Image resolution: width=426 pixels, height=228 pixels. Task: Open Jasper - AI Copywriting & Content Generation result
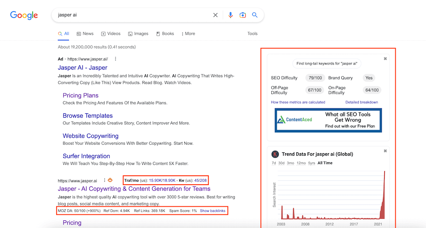pyautogui.click(x=134, y=189)
